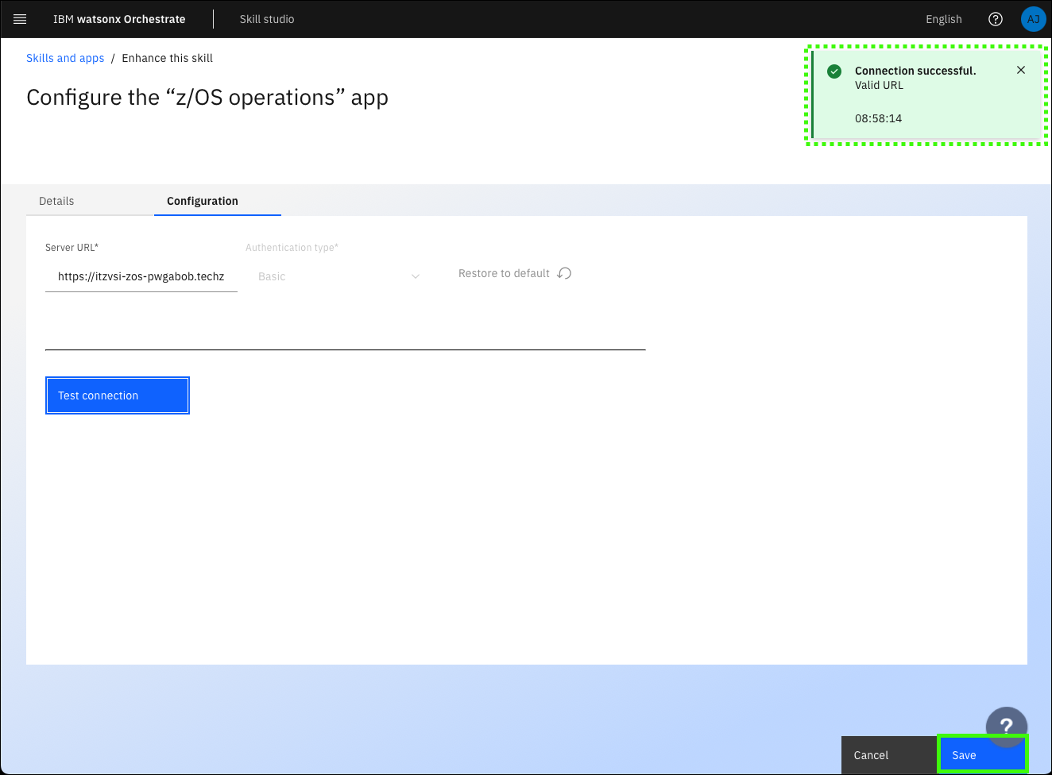Image resolution: width=1052 pixels, height=775 pixels.
Task: Select the Configuration tab
Action: pos(203,201)
